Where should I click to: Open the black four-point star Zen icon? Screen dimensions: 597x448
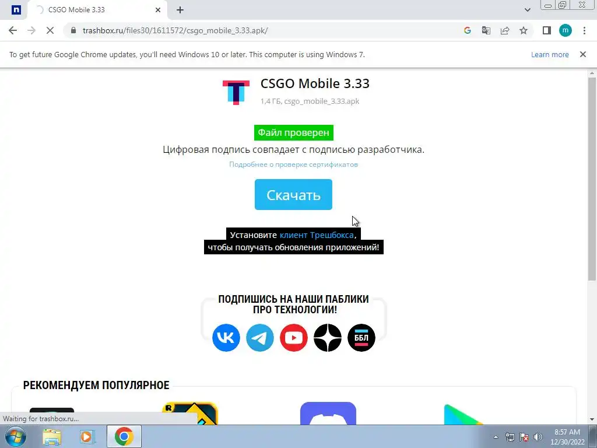tap(328, 338)
